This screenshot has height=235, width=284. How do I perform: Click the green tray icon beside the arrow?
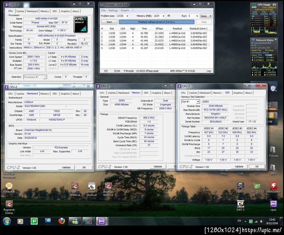click(x=251, y=221)
